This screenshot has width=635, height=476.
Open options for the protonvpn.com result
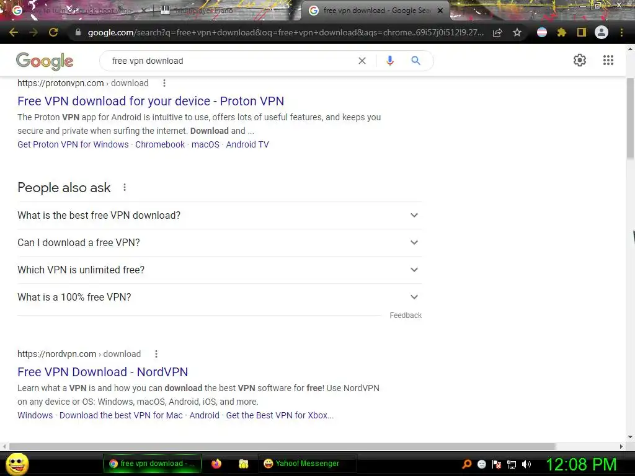pyautogui.click(x=164, y=83)
